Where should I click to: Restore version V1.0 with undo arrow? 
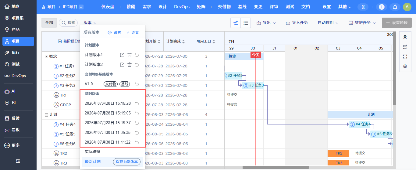(x=137, y=84)
